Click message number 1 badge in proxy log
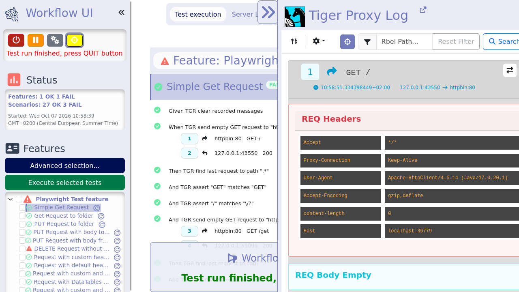Viewport: 519px width, 292px height. coord(310,72)
